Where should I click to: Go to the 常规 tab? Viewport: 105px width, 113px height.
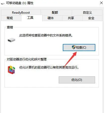[x=10, y=18]
